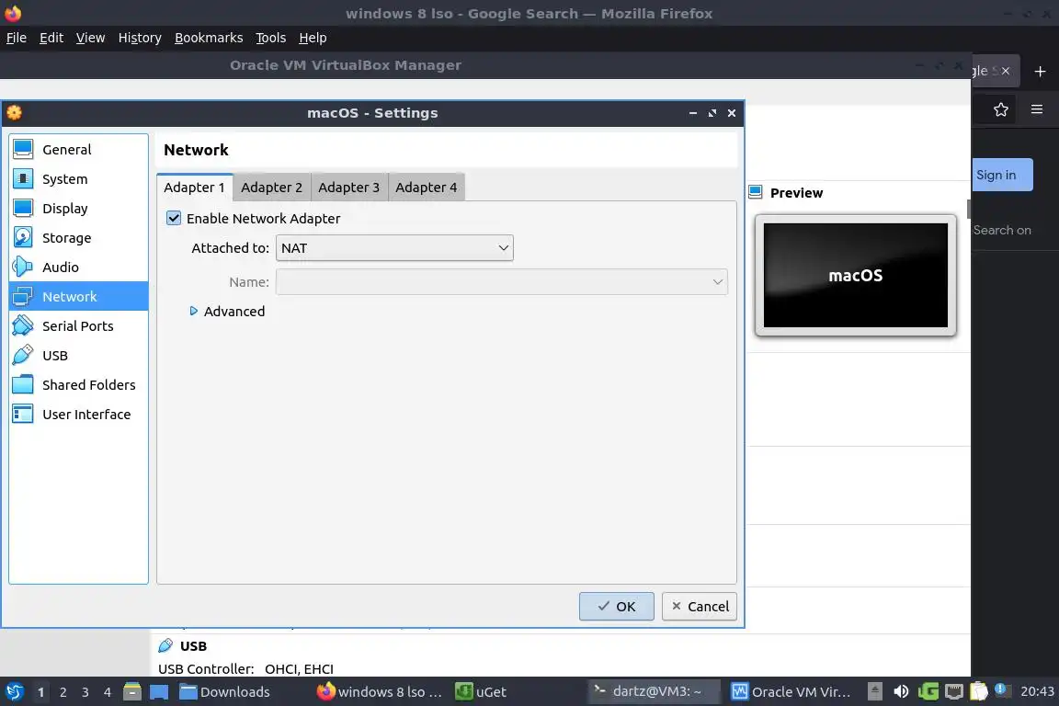Open the System settings category
The height and width of the screenshot is (706, 1059).
[x=65, y=179]
